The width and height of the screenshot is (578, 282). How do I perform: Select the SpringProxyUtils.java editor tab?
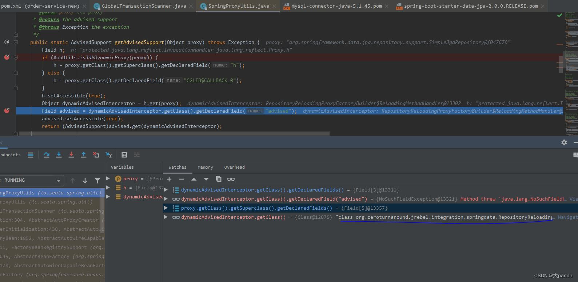[239, 6]
